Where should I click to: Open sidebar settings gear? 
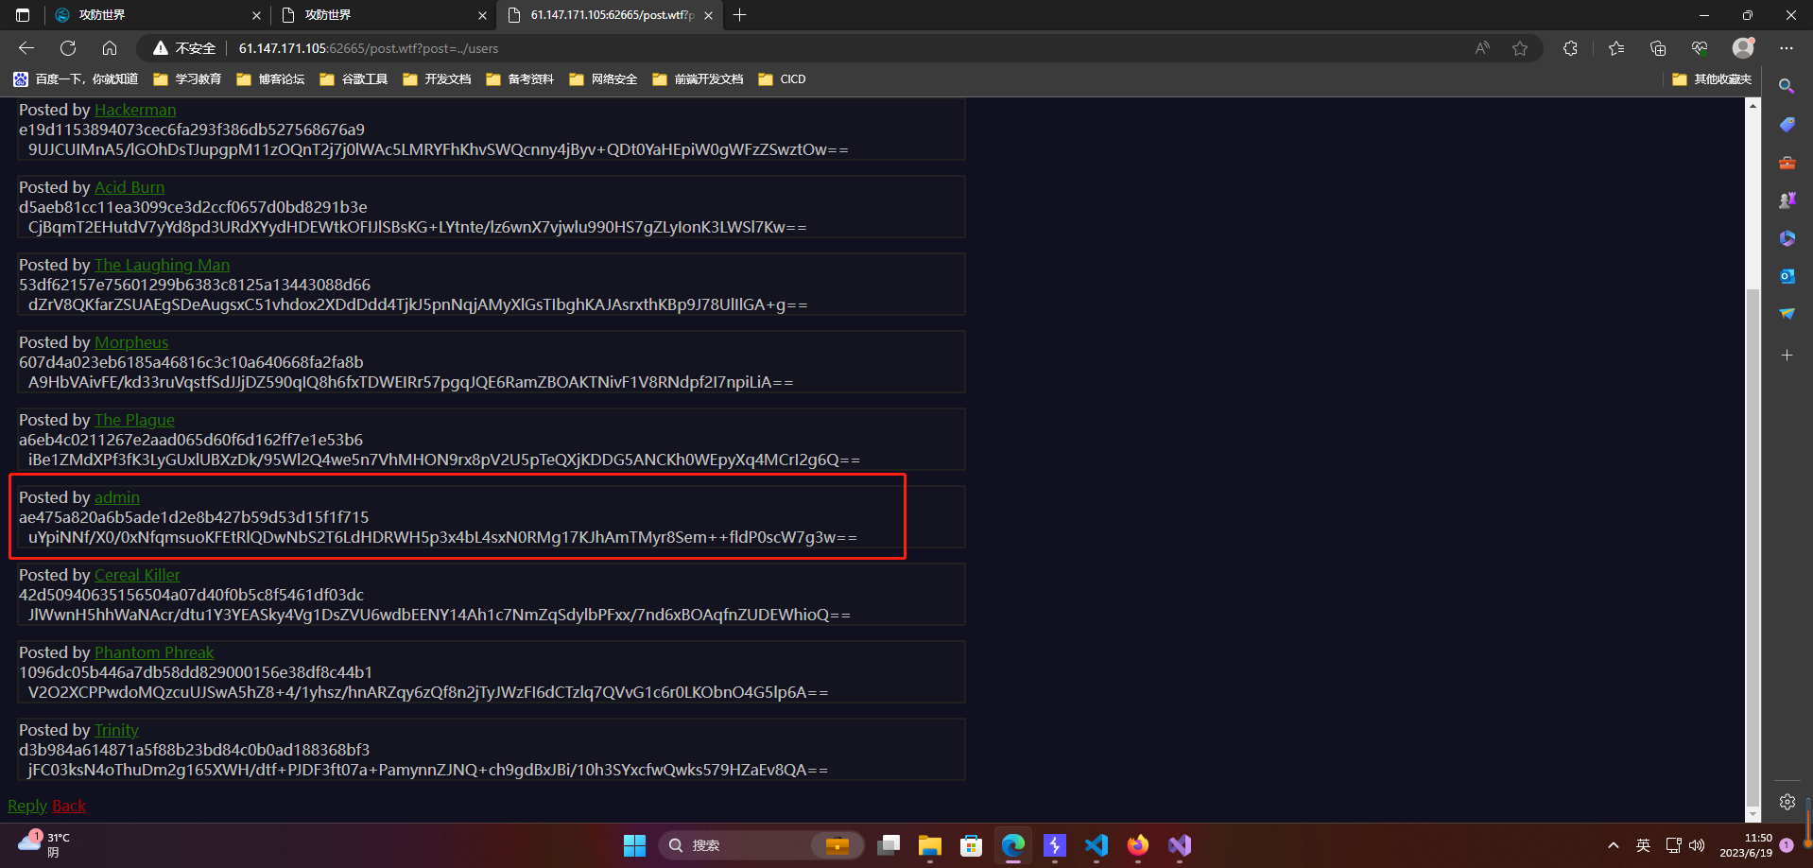point(1787,802)
